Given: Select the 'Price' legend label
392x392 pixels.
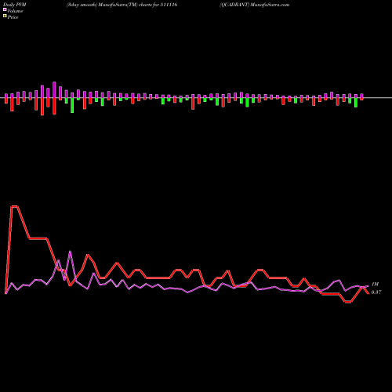Looking at the screenshot, I should [x=13, y=17].
